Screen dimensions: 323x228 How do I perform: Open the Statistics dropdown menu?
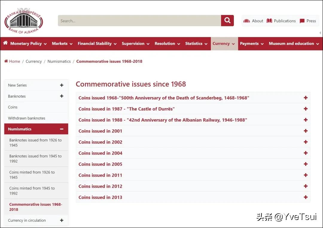(x=196, y=44)
